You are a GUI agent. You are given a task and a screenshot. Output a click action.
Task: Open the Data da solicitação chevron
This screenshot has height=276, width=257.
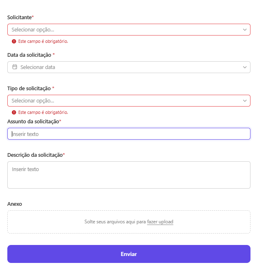tap(245, 67)
